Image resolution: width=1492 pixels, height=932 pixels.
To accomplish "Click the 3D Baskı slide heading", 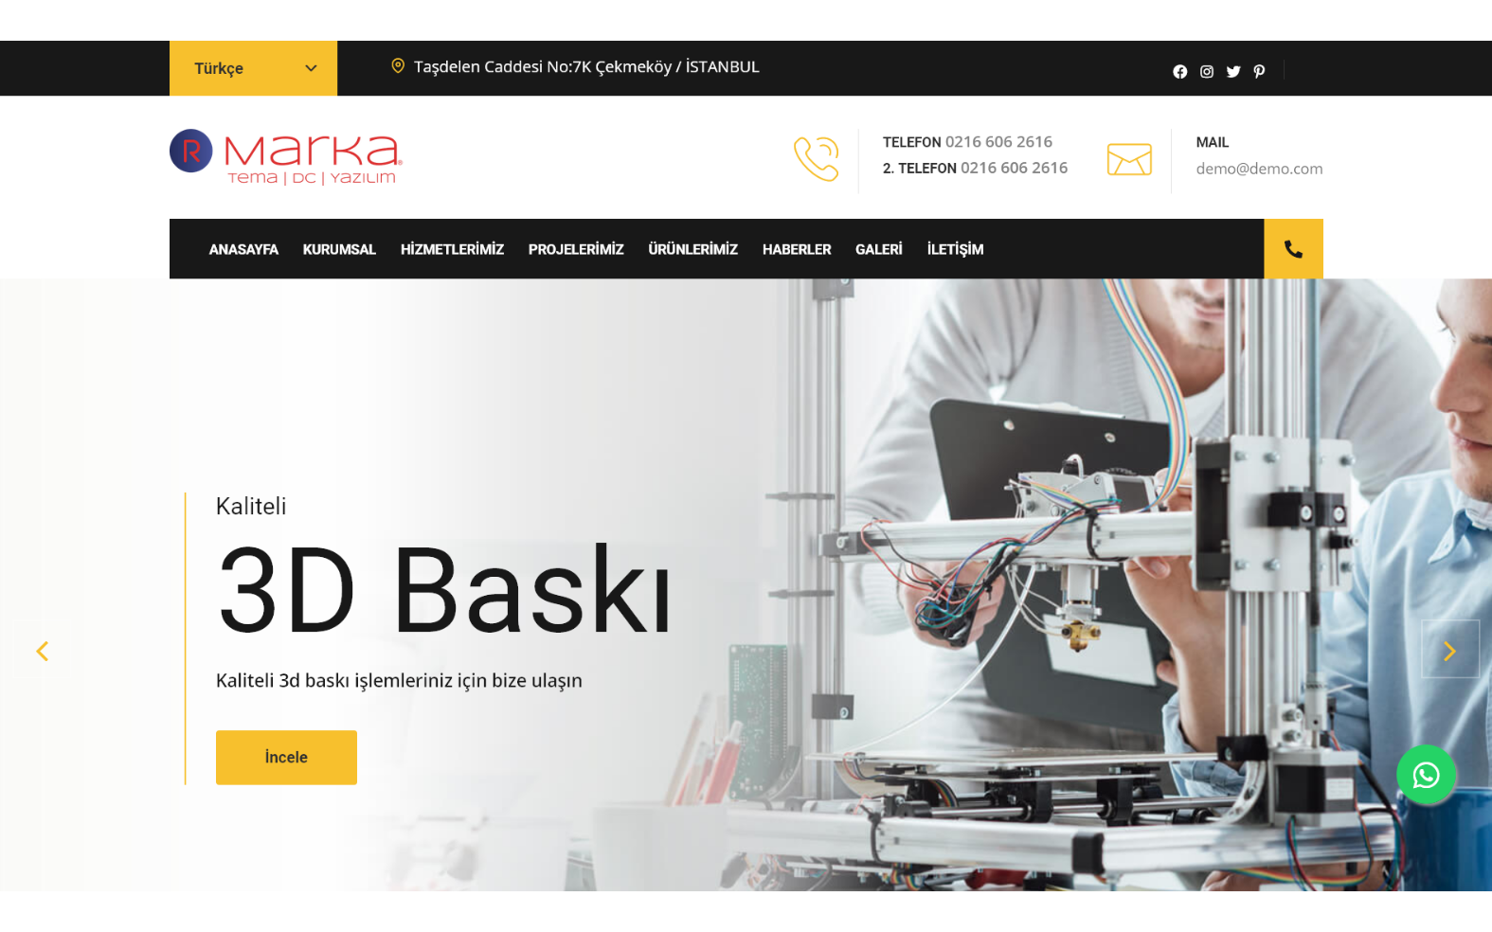I will coord(445,589).
